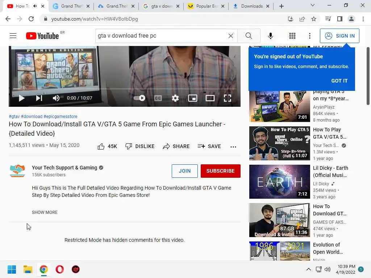The image size is (371, 278).
Task: Switch to gta v down Google tab
Action: pyautogui.click(x=161, y=6)
